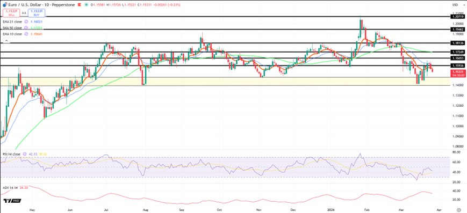
Task: Click the Dec label on time axis
Action: (x=293, y=210)
